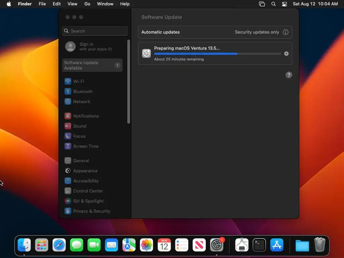Open Maps from the Dock
This screenshot has height=258, width=344.
129,245
